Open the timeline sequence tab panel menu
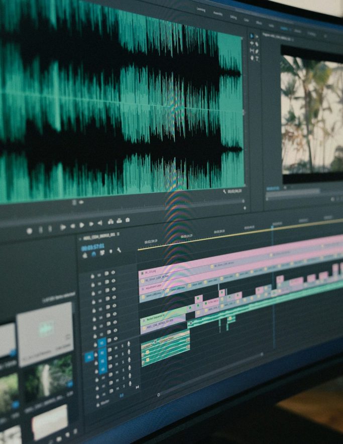The image size is (343, 444). coord(118,234)
